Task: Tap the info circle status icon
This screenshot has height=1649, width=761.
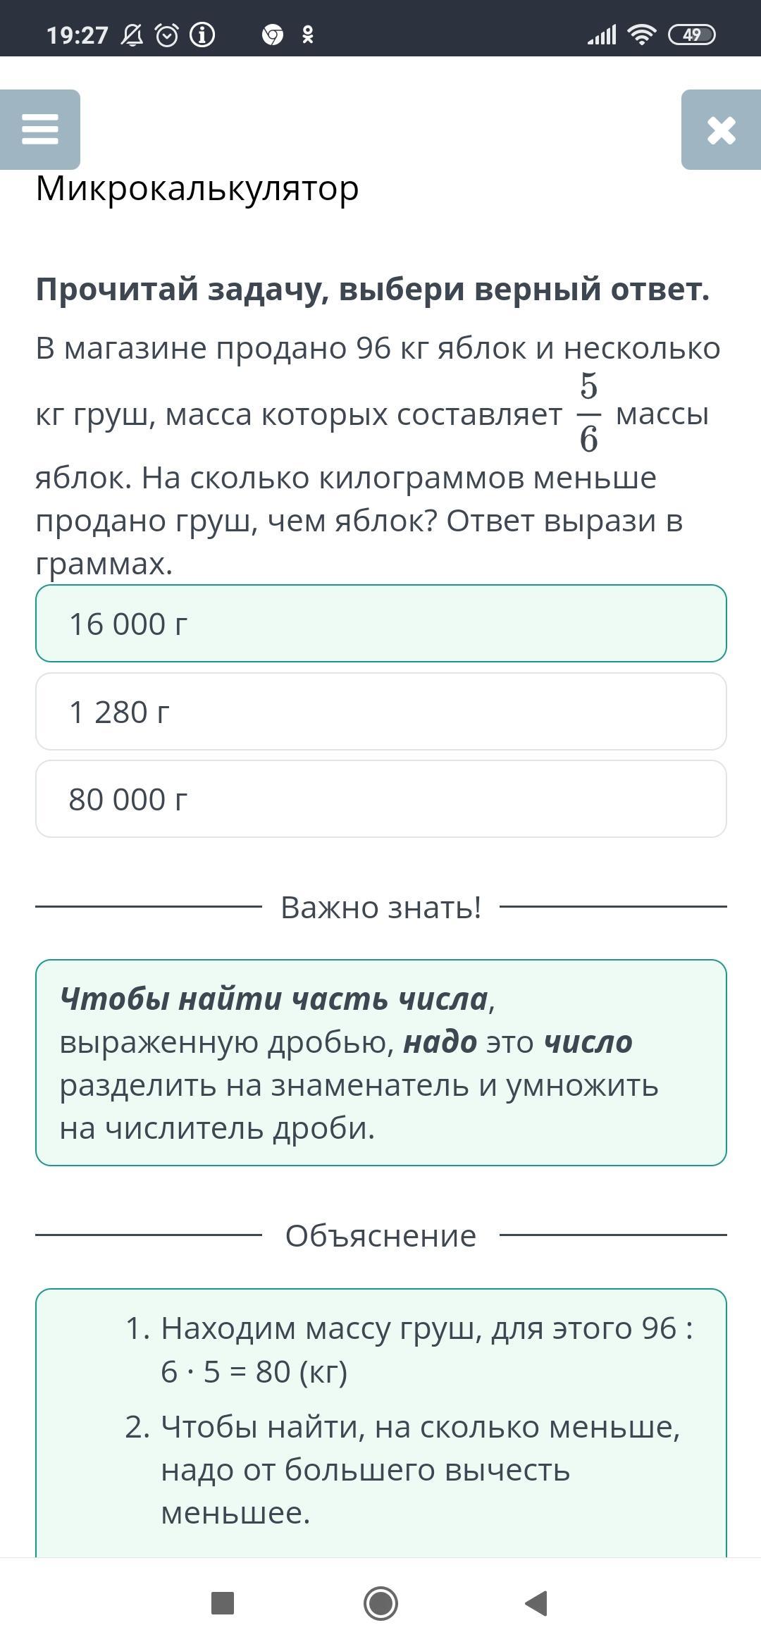Action: (x=202, y=35)
